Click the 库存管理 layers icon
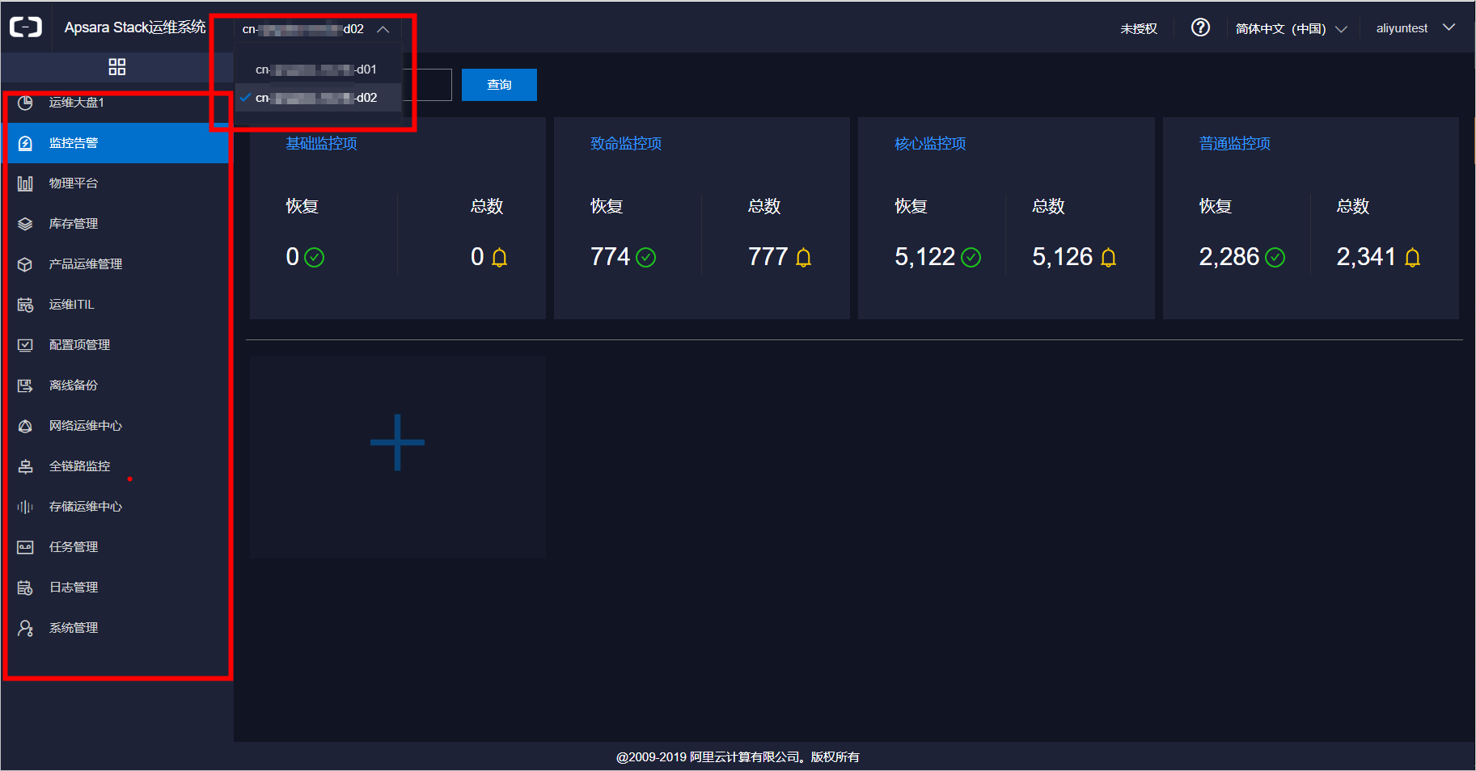 point(25,224)
